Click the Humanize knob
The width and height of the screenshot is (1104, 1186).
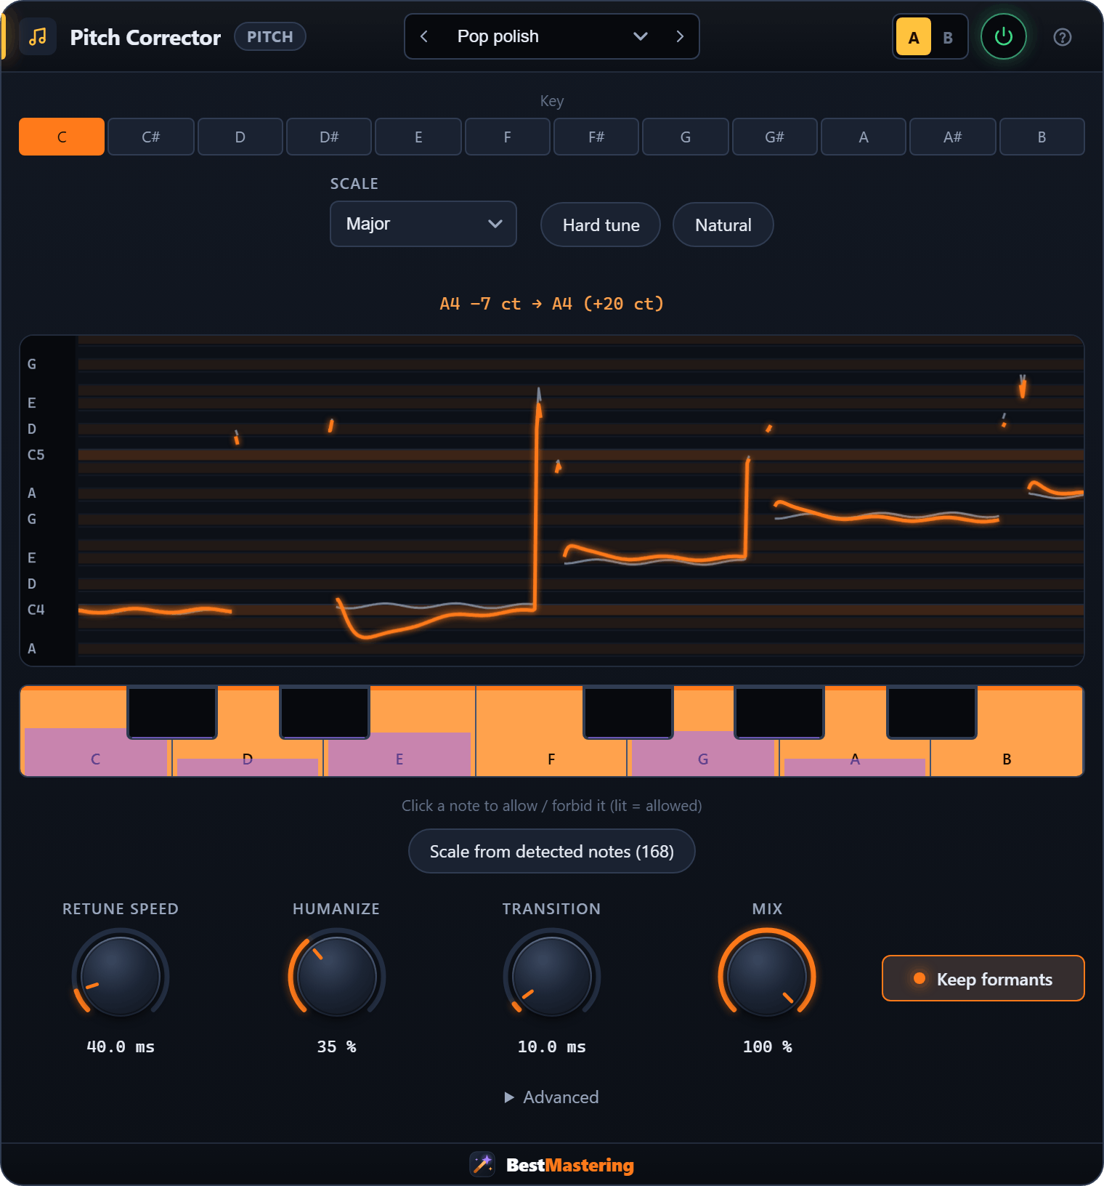pos(336,976)
